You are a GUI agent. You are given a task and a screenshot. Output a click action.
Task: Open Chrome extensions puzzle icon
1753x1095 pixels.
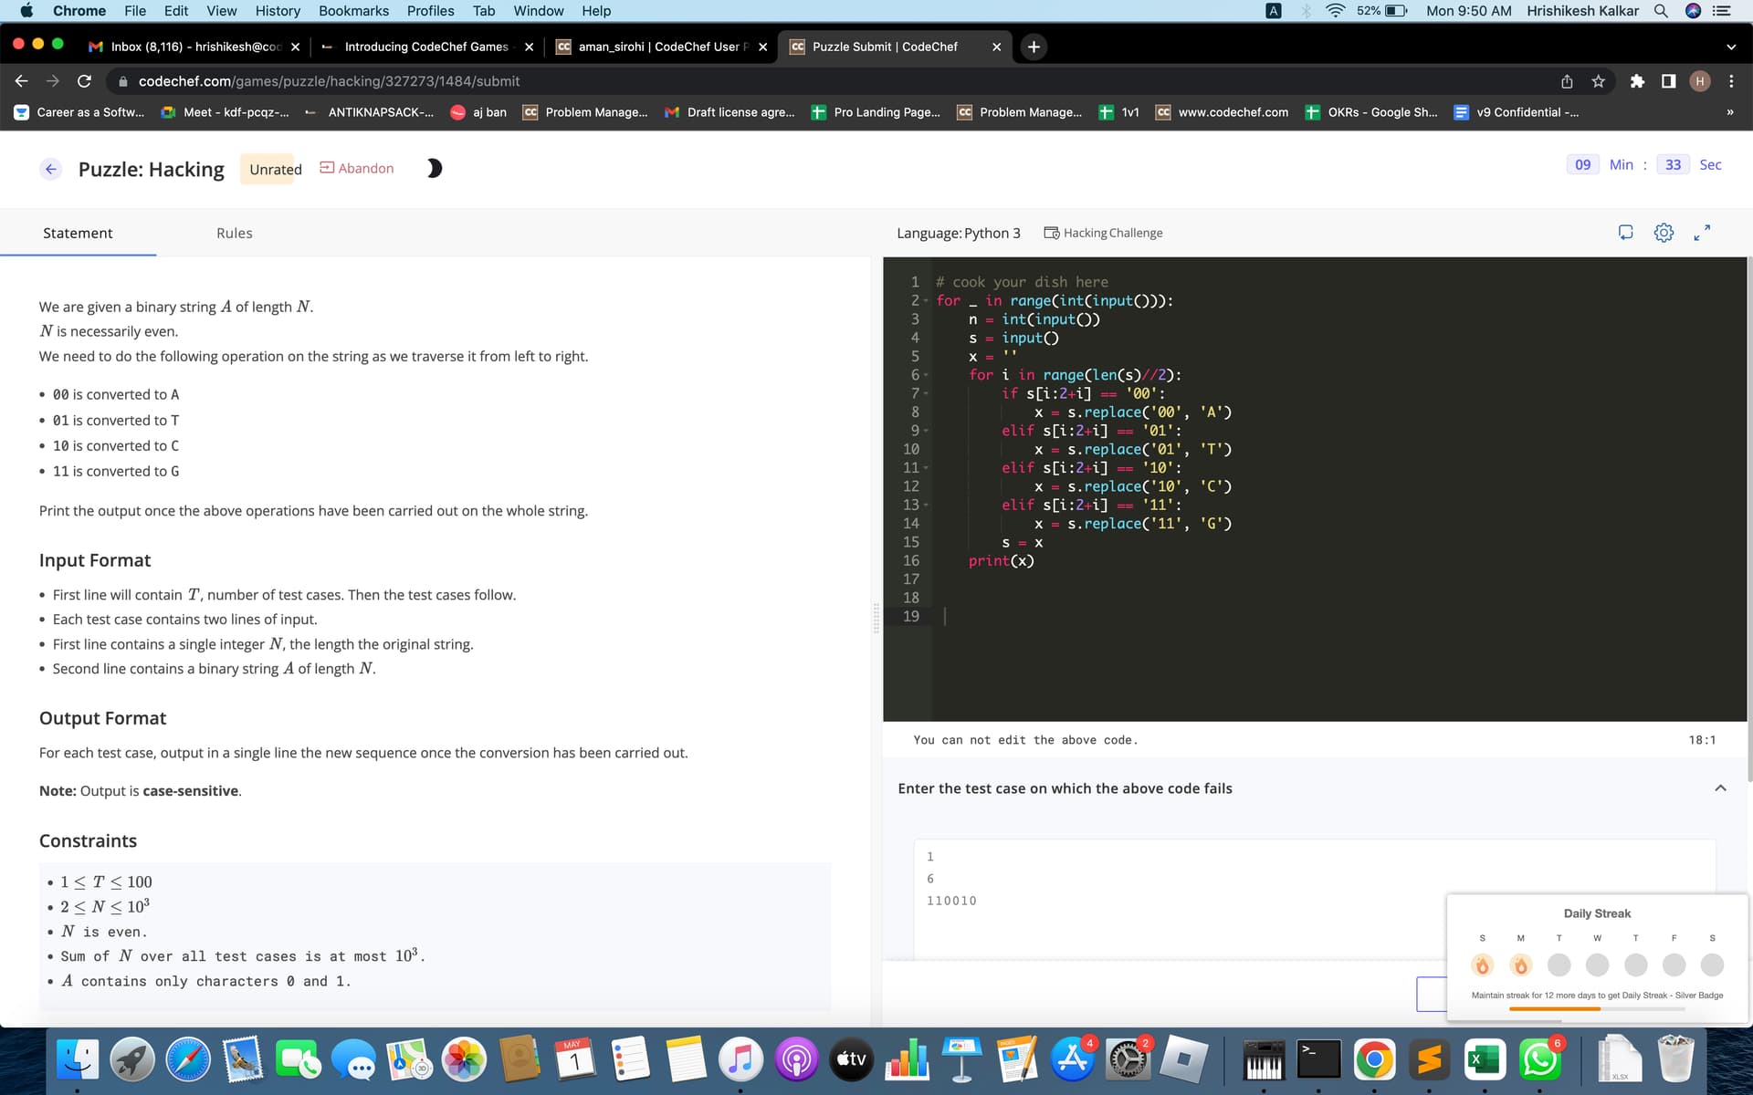click(1637, 81)
